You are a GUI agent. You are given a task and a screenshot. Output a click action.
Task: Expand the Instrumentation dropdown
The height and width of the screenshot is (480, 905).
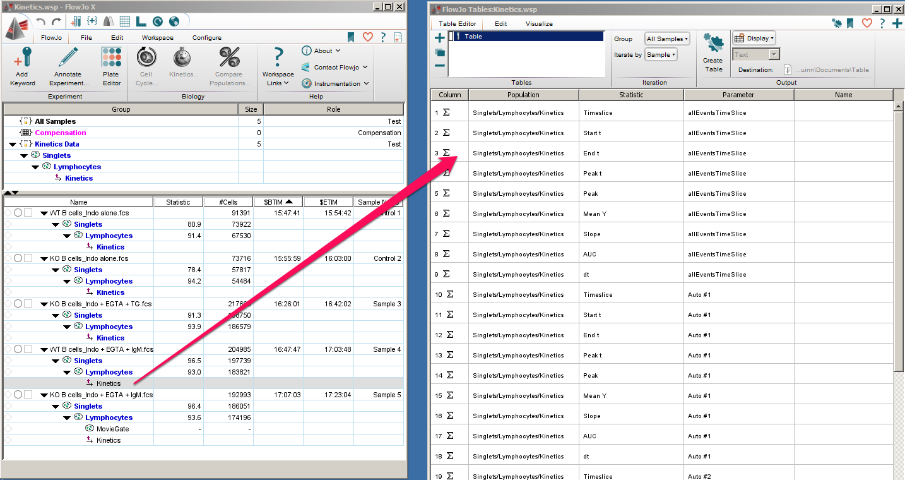335,83
